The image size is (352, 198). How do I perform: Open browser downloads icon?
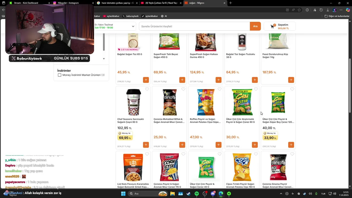point(328,10)
